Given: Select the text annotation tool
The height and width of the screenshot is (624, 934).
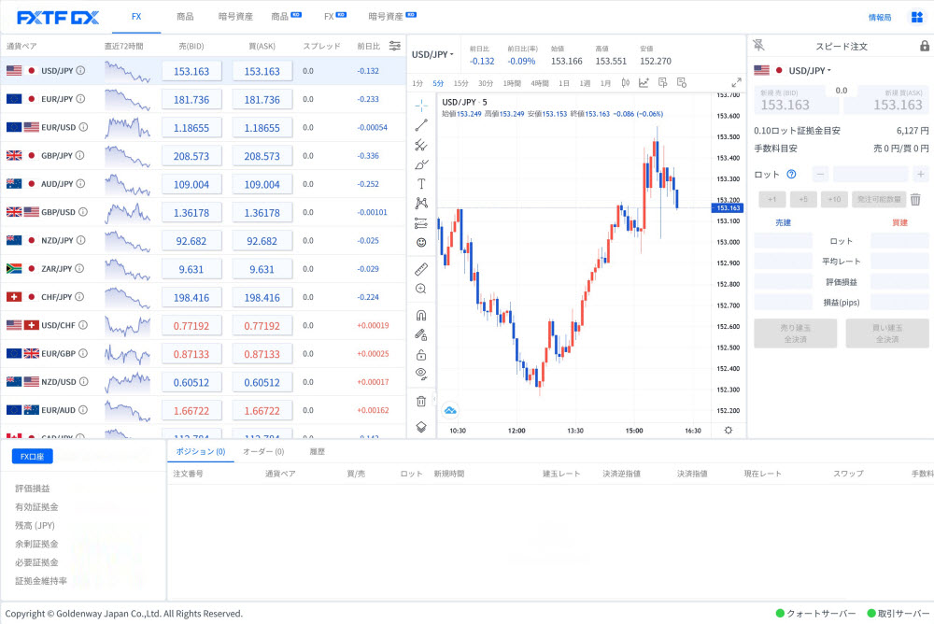Looking at the screenshot, I should click(421, 183).
